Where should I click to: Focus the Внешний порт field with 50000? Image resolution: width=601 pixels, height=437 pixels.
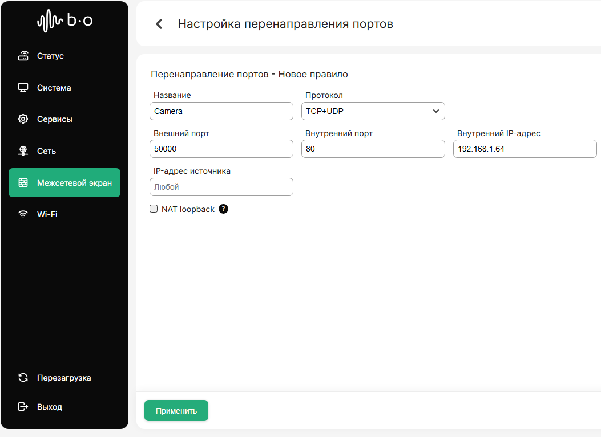coord(221,149)
